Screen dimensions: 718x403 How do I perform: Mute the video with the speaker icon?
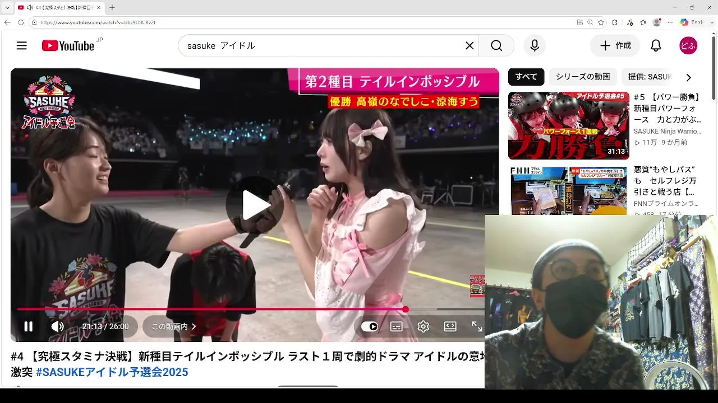[57, 326]
